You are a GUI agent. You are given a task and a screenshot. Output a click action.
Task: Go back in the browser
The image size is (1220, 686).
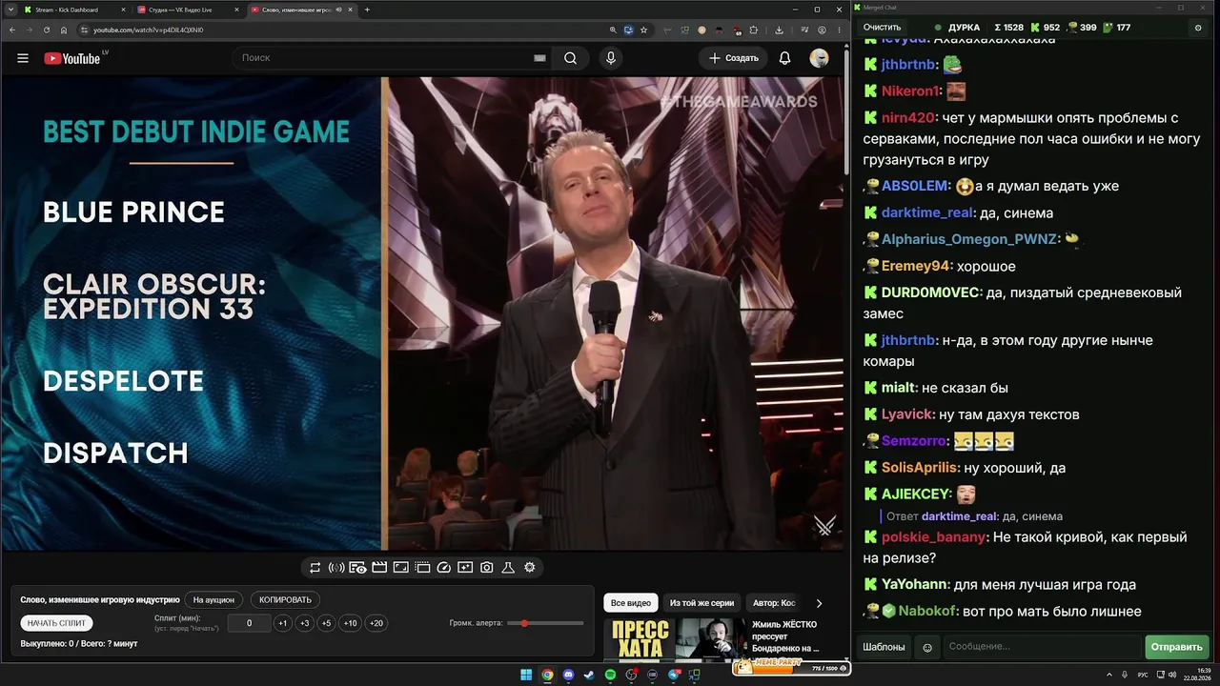pos(12,30)
